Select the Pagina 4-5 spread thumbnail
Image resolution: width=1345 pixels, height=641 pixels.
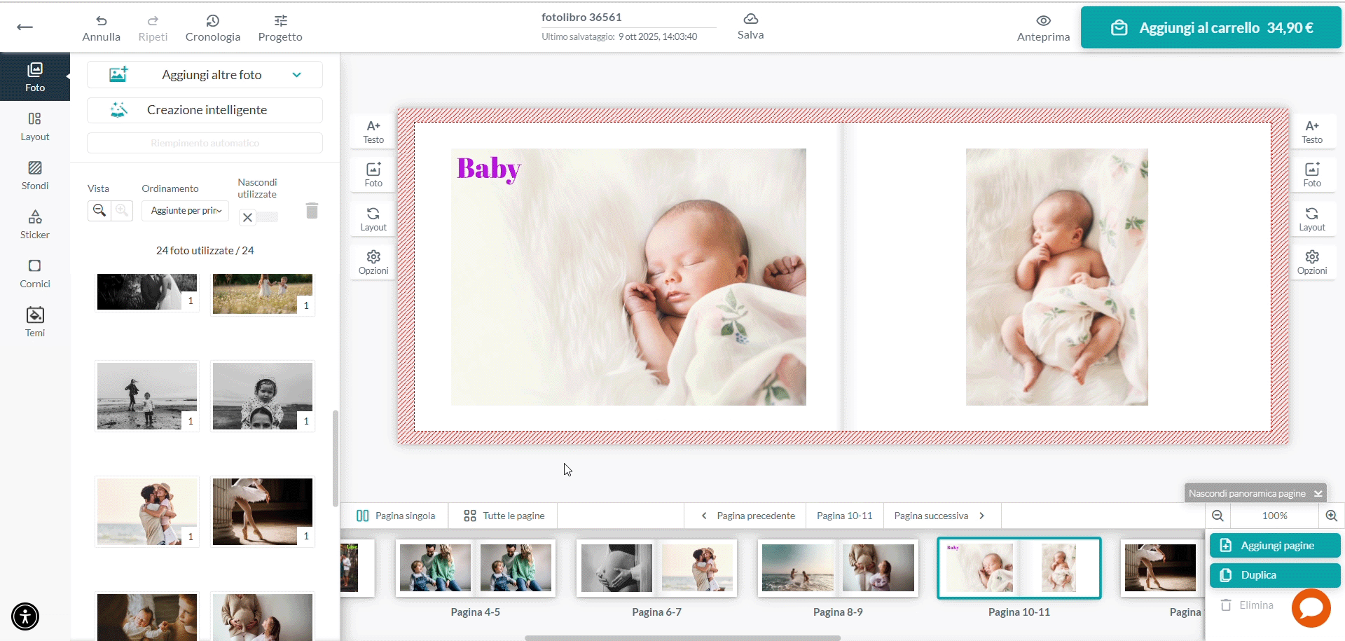476,568
